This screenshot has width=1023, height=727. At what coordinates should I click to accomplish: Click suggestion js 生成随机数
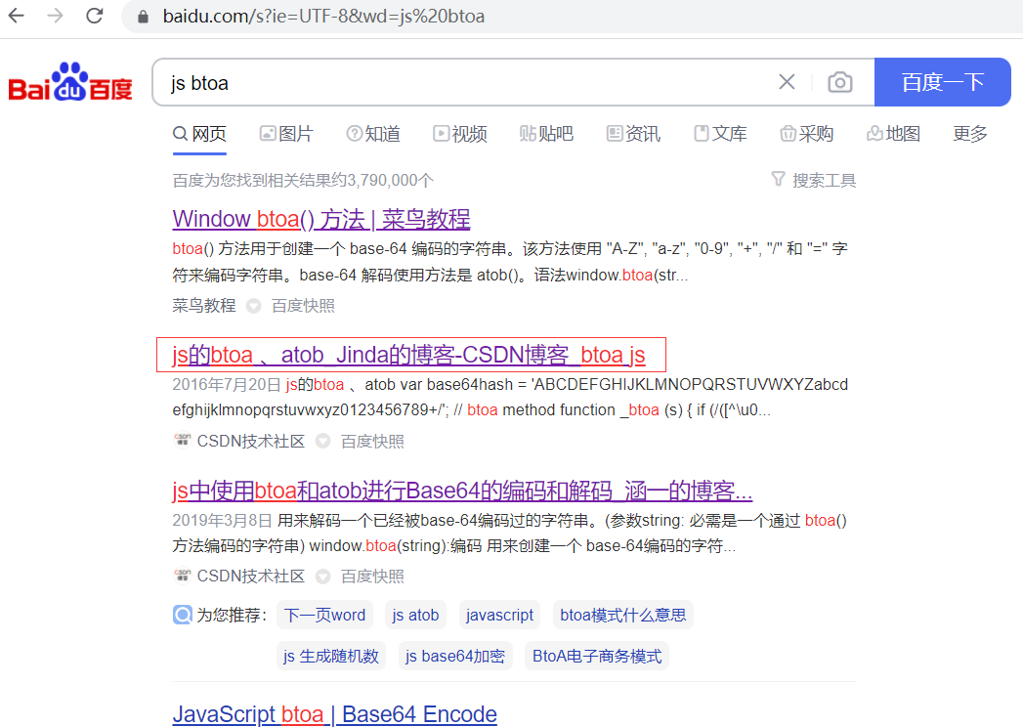tap(331, 656)
